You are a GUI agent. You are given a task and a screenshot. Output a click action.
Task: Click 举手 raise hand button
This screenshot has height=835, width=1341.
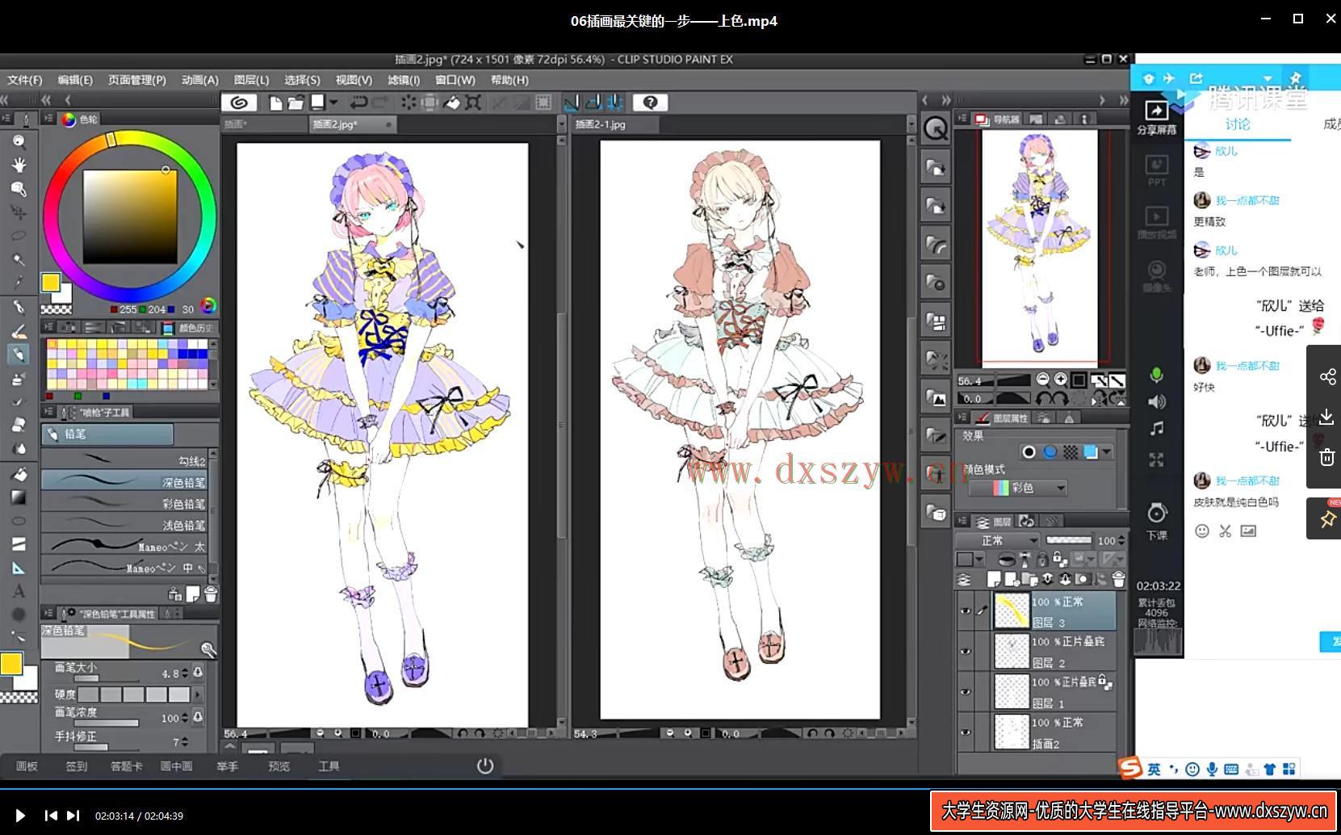pos(227,766)
